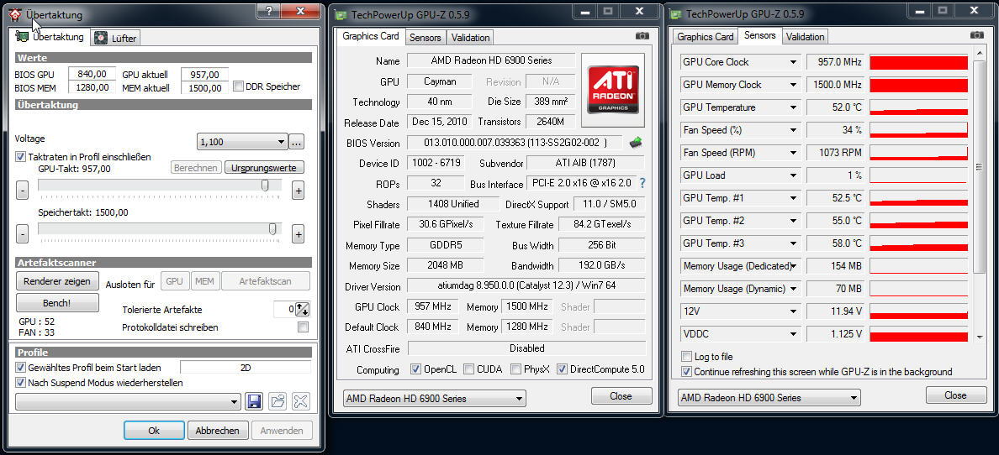Click the Speichertakt slider thumb
The height and width of the screenshot is (455, 999).
click(272, 229)
